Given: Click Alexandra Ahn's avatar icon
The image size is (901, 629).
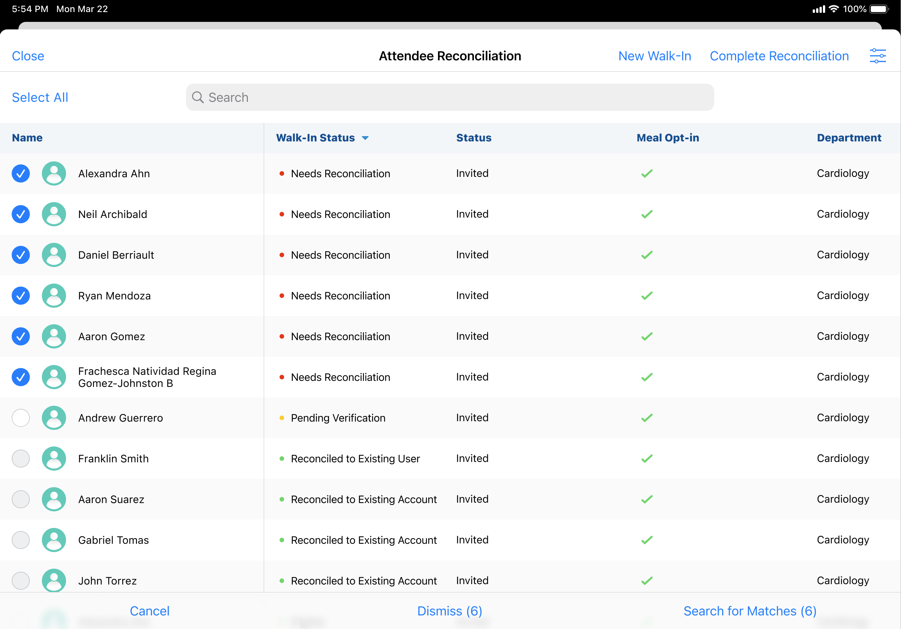Looking at the screenshot, I should 54,173.
